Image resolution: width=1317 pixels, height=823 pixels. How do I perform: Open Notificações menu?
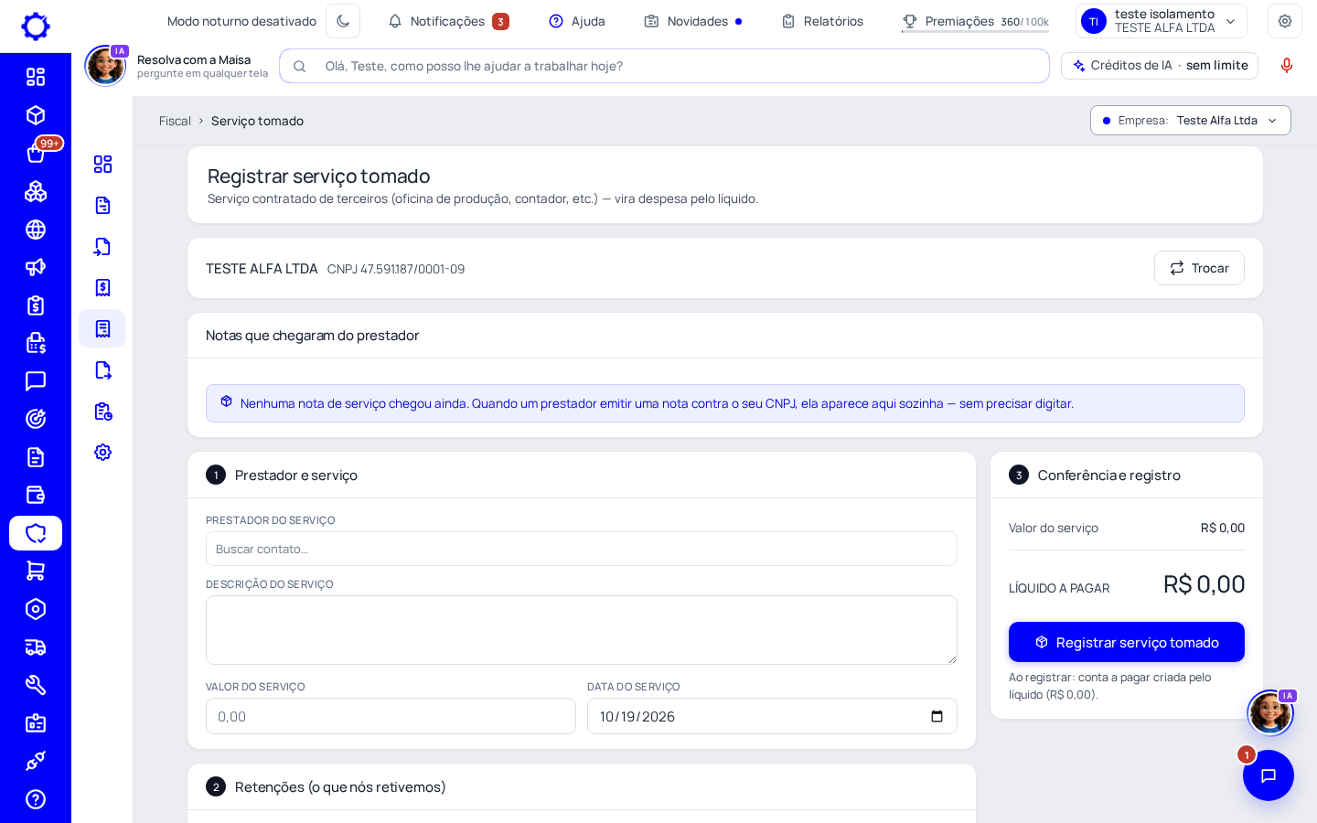click(448, 21)
